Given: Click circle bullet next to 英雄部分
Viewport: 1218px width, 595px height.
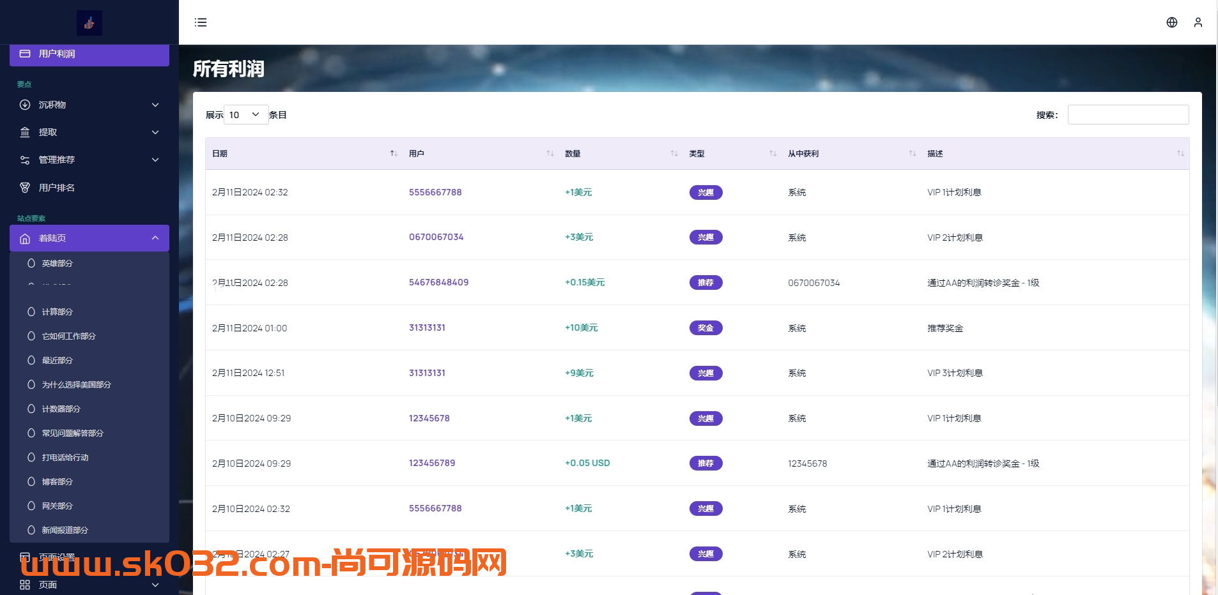Looking at the screenshot, I should 31,263.
